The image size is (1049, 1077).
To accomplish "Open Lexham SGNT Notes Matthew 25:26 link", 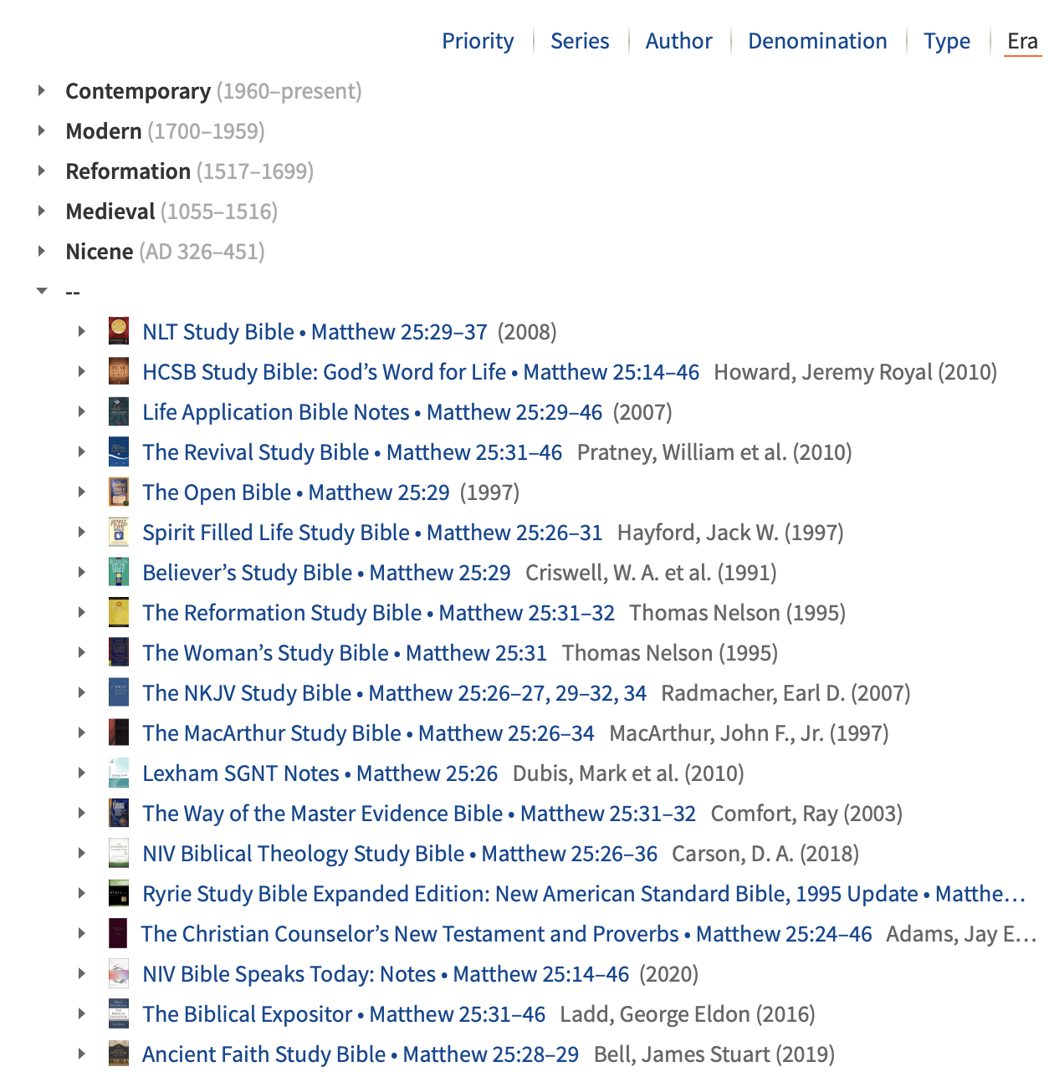I will [320, 773].
